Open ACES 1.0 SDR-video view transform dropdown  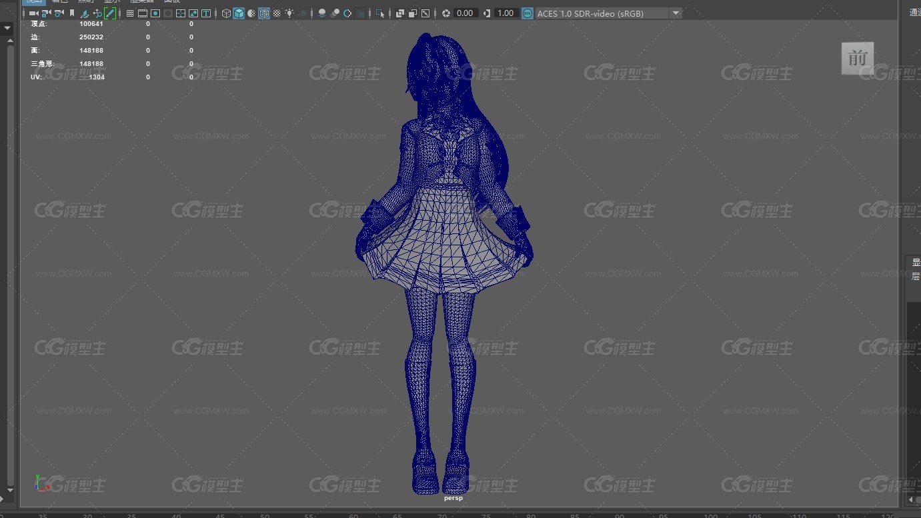(x=608, y=13)
